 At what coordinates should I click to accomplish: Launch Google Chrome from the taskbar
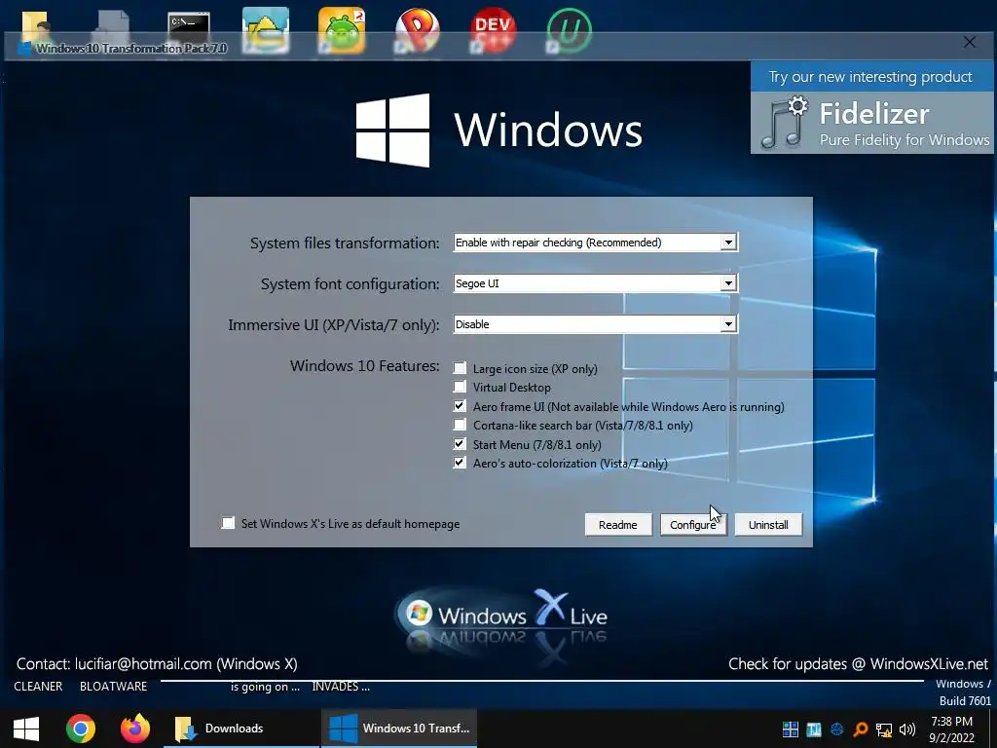[x=81, y=729]
